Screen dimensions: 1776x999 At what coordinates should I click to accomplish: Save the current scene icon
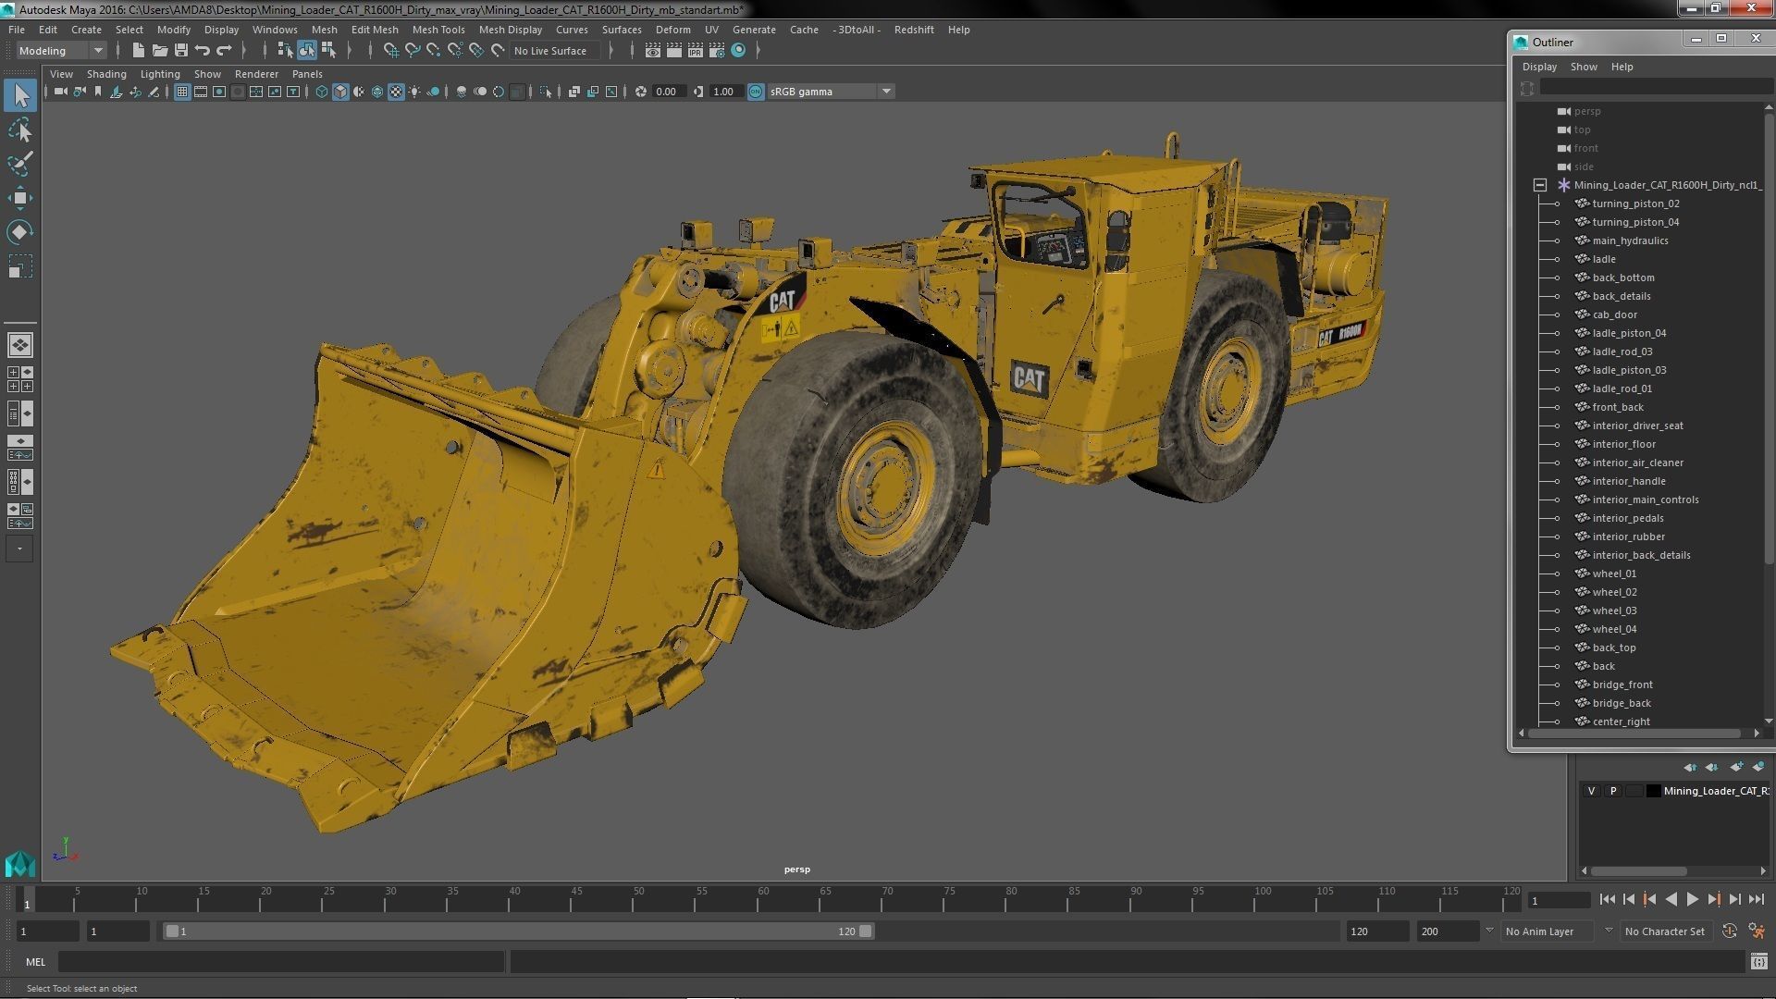coord(181,51)
